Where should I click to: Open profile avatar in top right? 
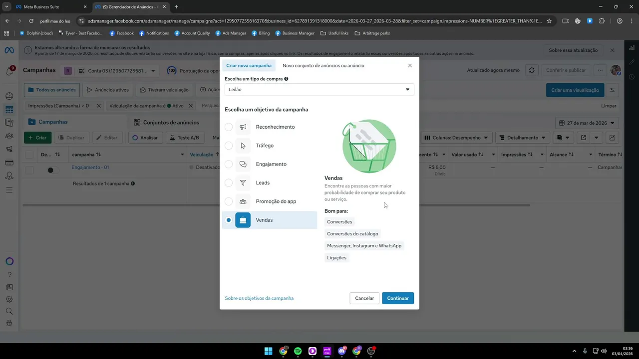(616, 70)
